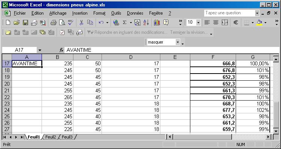Click the send mail recipient icon
Screen dimensions: 281x149
click(79, 32)
